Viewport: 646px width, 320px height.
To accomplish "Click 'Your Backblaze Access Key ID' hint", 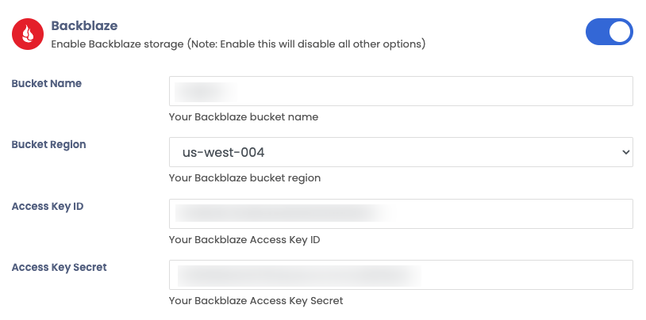I will tap(244, 239).
